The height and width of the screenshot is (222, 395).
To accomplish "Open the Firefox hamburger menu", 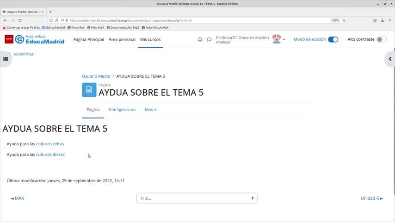I will tap(390, 20).
